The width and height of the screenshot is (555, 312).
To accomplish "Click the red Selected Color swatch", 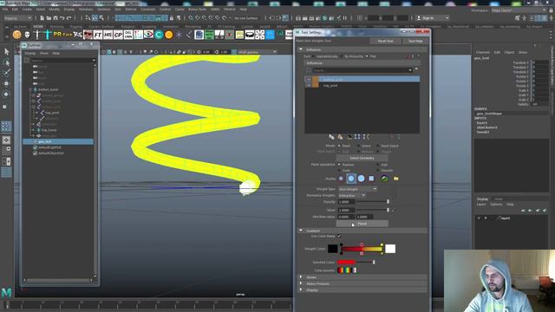I will coord(346,262).
